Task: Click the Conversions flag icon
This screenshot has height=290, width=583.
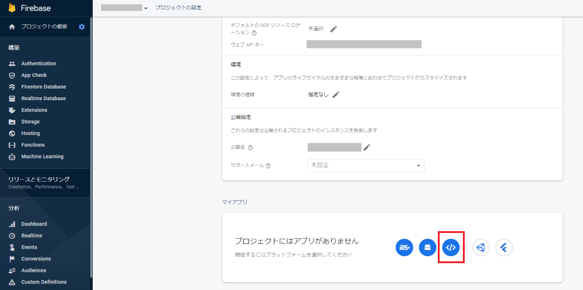Action: click(x=12, y=259)
